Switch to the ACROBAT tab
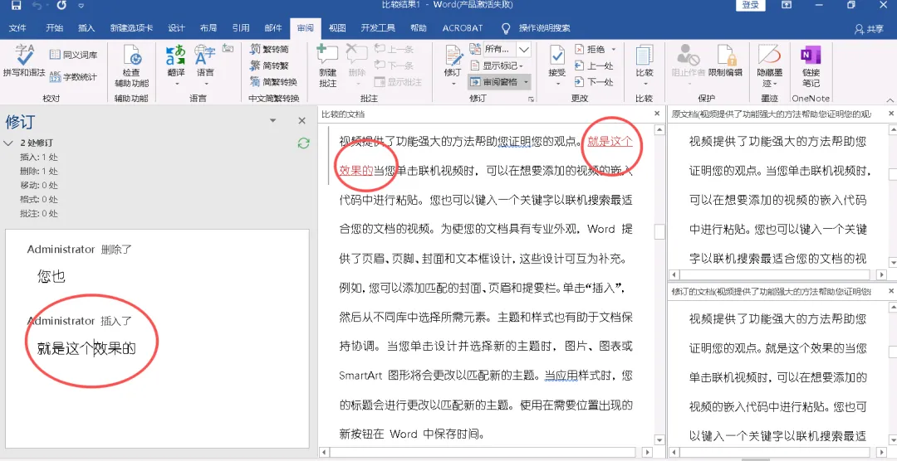 (x=463, y=28)
